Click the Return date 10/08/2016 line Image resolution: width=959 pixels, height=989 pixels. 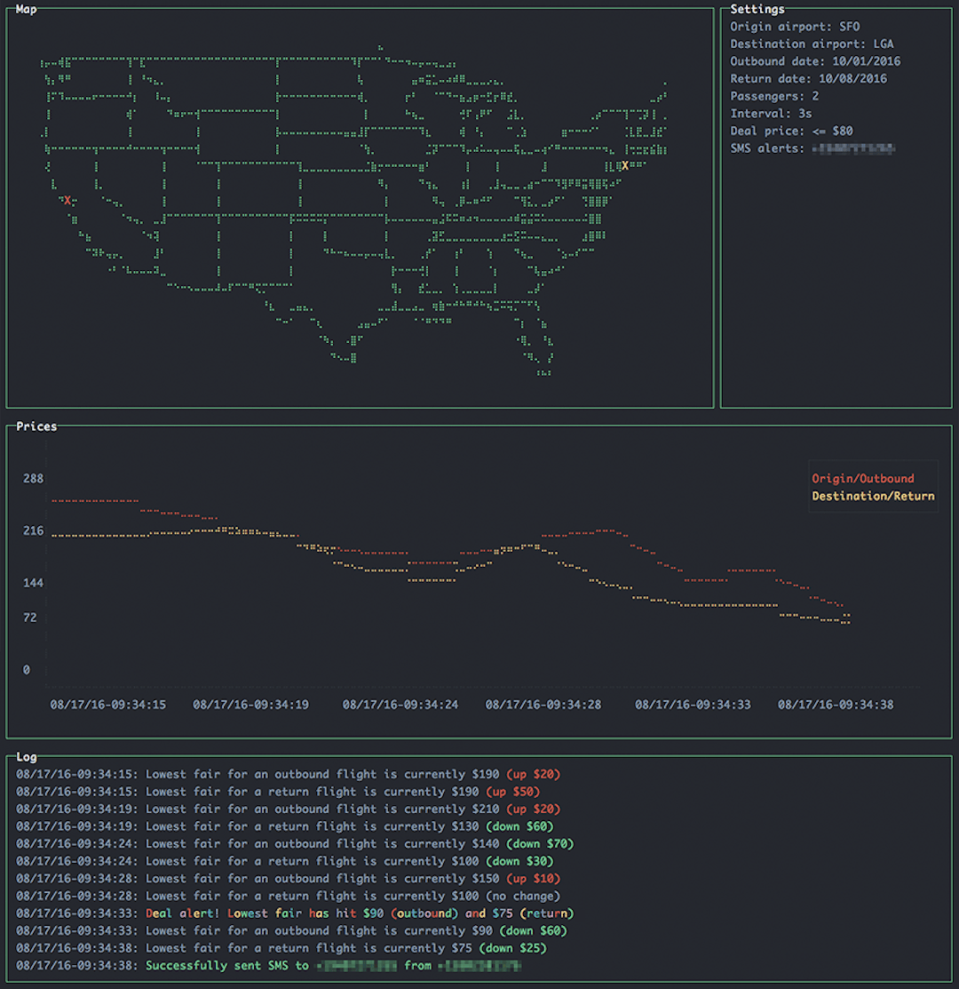(808, 79)
